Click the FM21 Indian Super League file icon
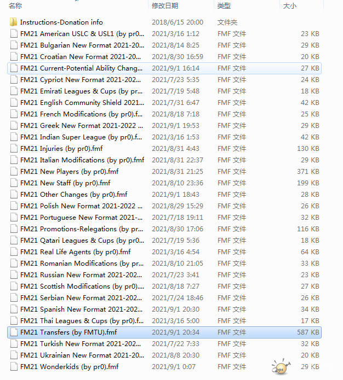 click(x=14, y=137)
